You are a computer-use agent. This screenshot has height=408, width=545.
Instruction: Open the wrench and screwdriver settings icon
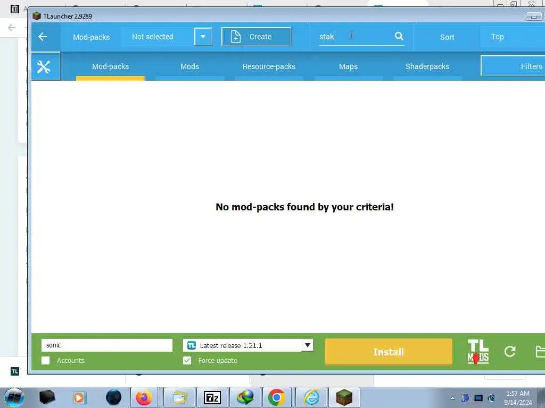[44, 66]
